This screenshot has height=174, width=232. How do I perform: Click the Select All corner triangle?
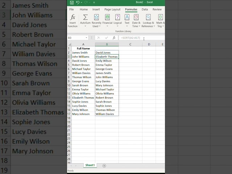(70, 44)
